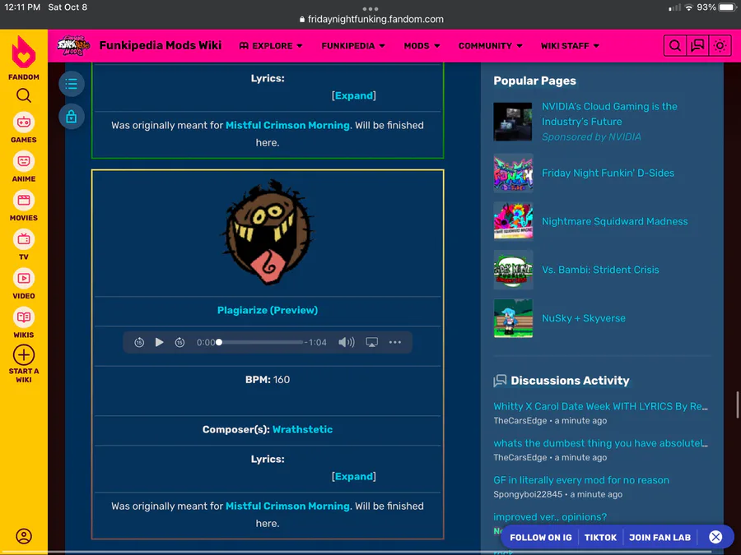Open the Fandom home logo
This screenshot has height=555, width=741.
click(24, 58)
